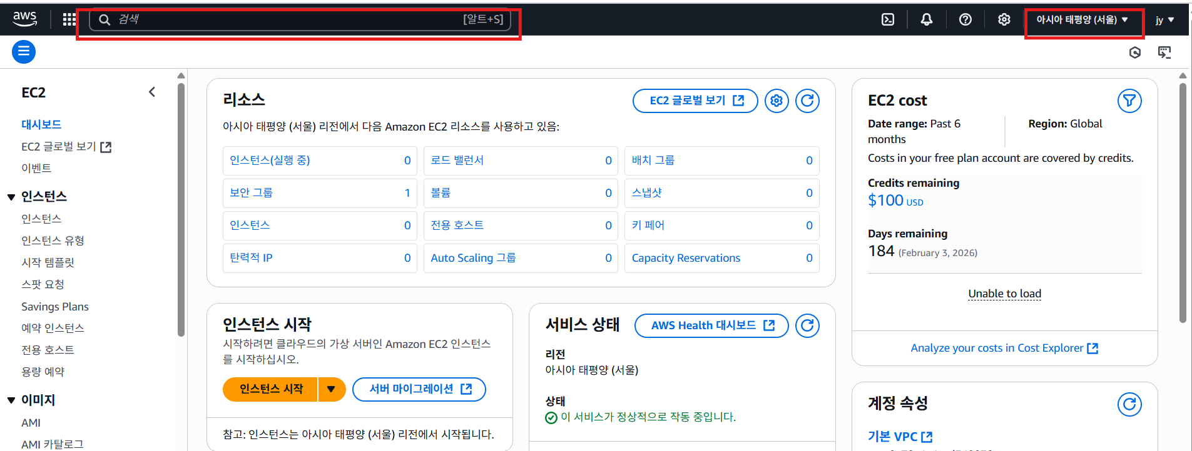Viewport: 1192px width, 451px height.
Task: Open the 아시아 태평양 (서울) region dropdown
Action: [x=1082, y=19]
